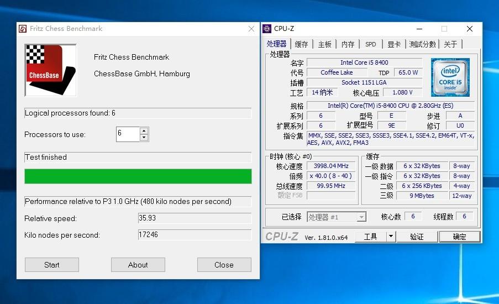Click the core speed value '3998.04 MHz'
The height and width of the screenshot is (304, 499).
pos(331,166)
